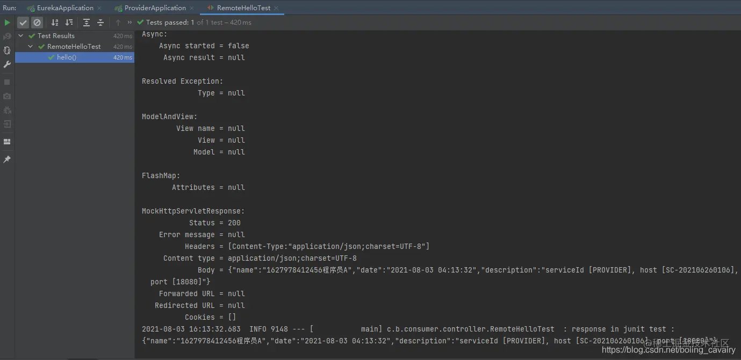Click the 'Body = {"name"...' line
741x360 pixels.
[x=468, y=270]
